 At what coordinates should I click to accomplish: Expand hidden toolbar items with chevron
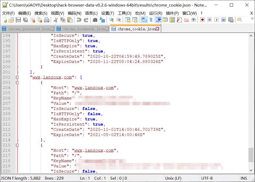(252, 19)
